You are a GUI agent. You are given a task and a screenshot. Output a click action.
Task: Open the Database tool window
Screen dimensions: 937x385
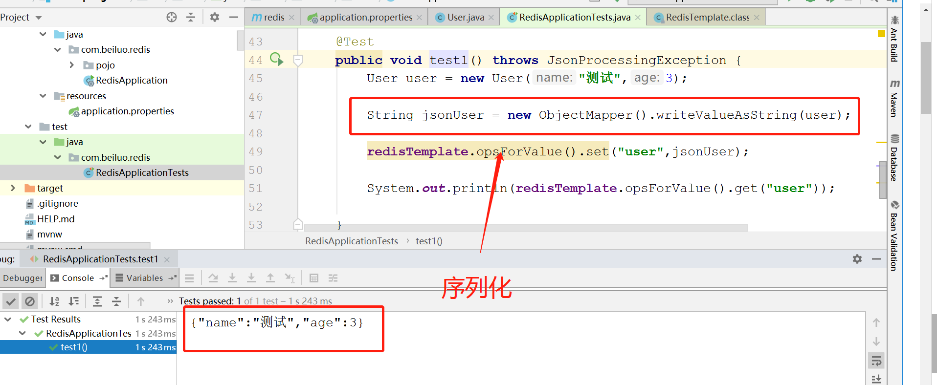click(894, 157)
